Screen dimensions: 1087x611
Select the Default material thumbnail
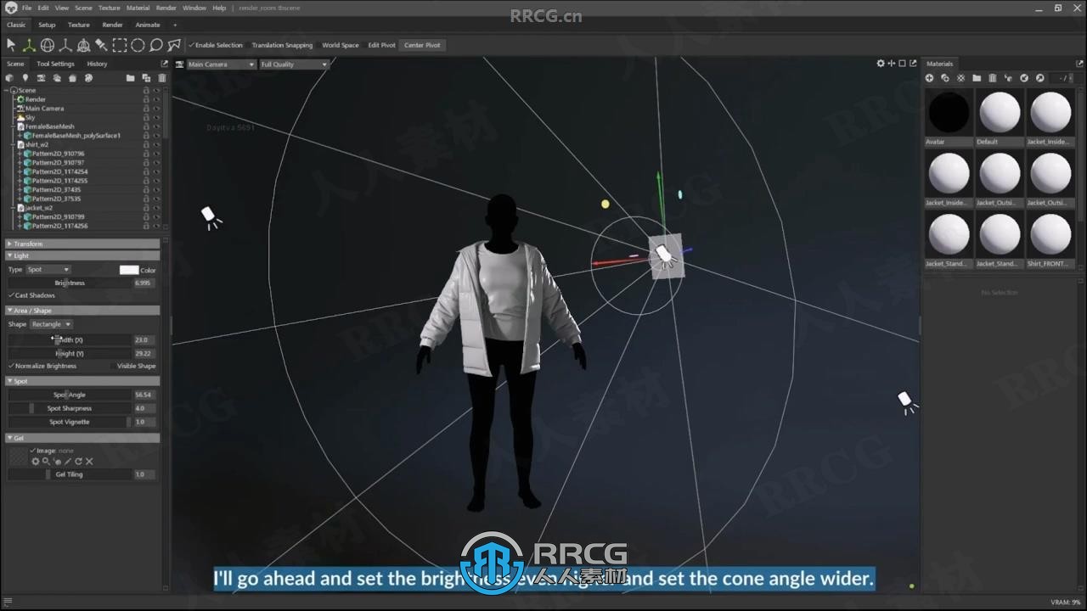coord(1000,112)
